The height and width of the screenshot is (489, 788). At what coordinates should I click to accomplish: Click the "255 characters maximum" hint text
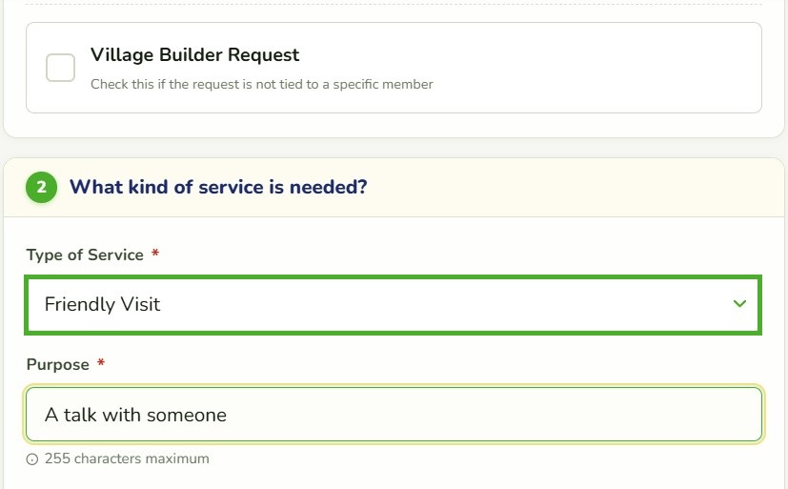tap(127, 458)
